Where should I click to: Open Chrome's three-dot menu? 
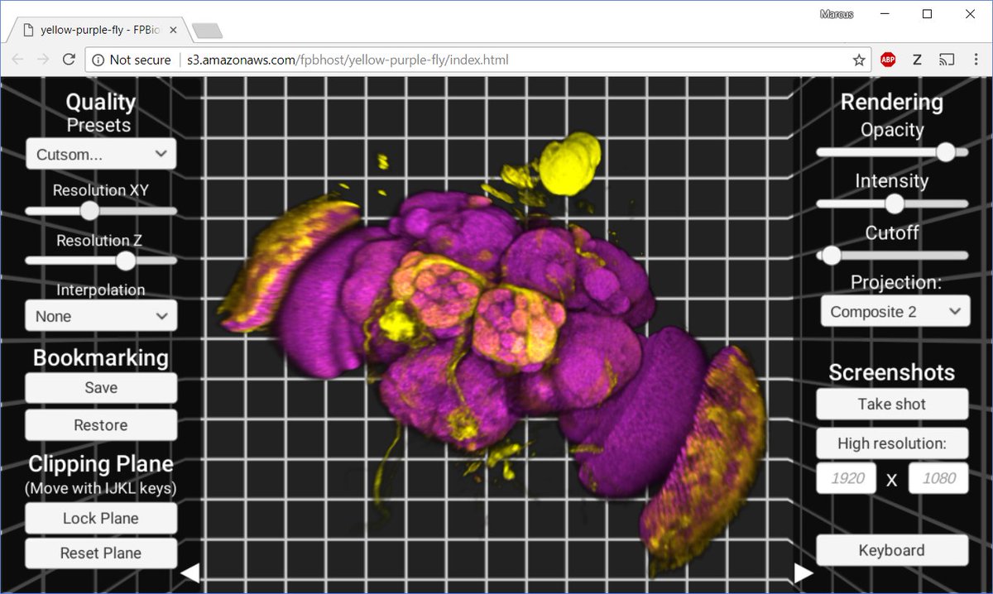pos(975,60)
